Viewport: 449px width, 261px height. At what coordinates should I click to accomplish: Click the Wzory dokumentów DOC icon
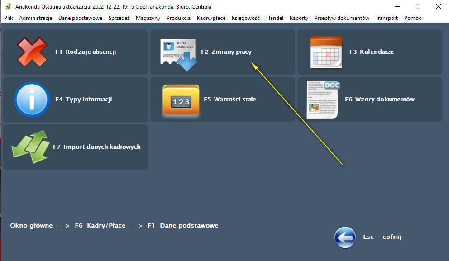click(x=323, y=100)
